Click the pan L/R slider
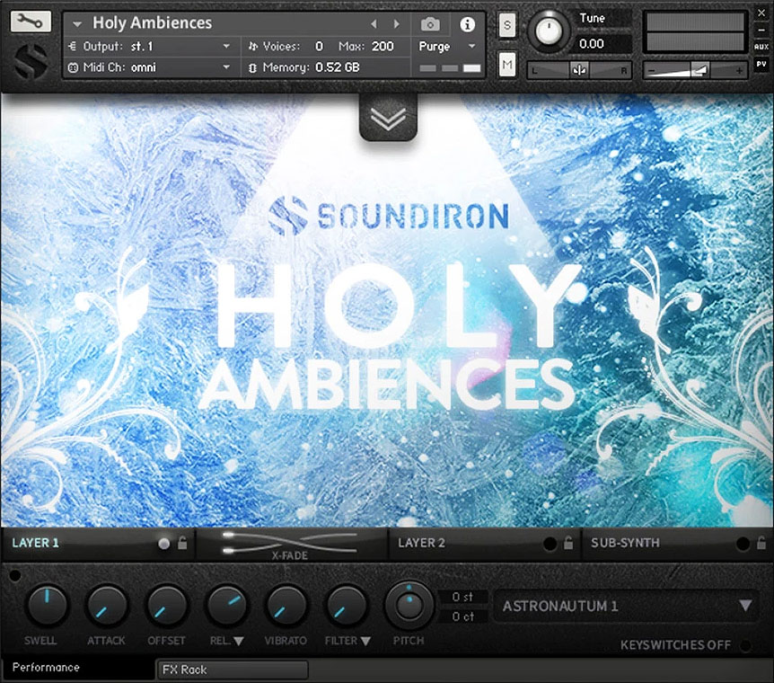 click(579, 70)
